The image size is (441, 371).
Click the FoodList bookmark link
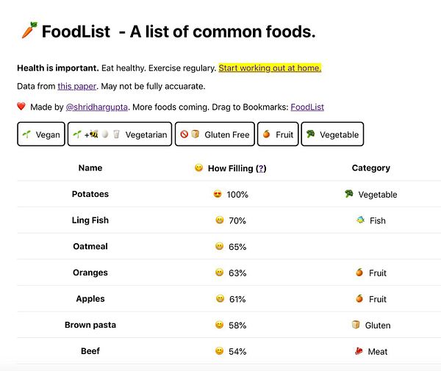coord(306,107)
